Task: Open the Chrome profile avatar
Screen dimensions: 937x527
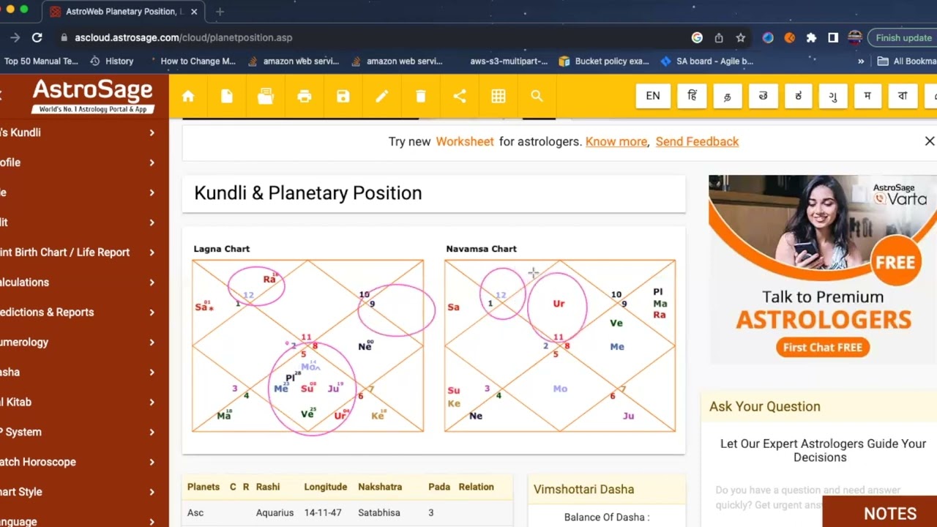Action: (854, 37)
